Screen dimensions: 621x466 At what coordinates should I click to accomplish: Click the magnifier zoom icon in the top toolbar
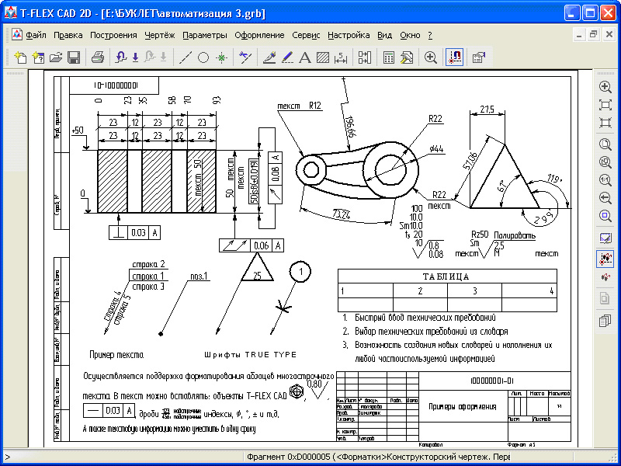click(x=431, y=57)
